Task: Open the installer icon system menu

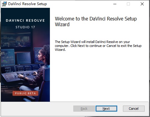Action: tap(4, 4)
